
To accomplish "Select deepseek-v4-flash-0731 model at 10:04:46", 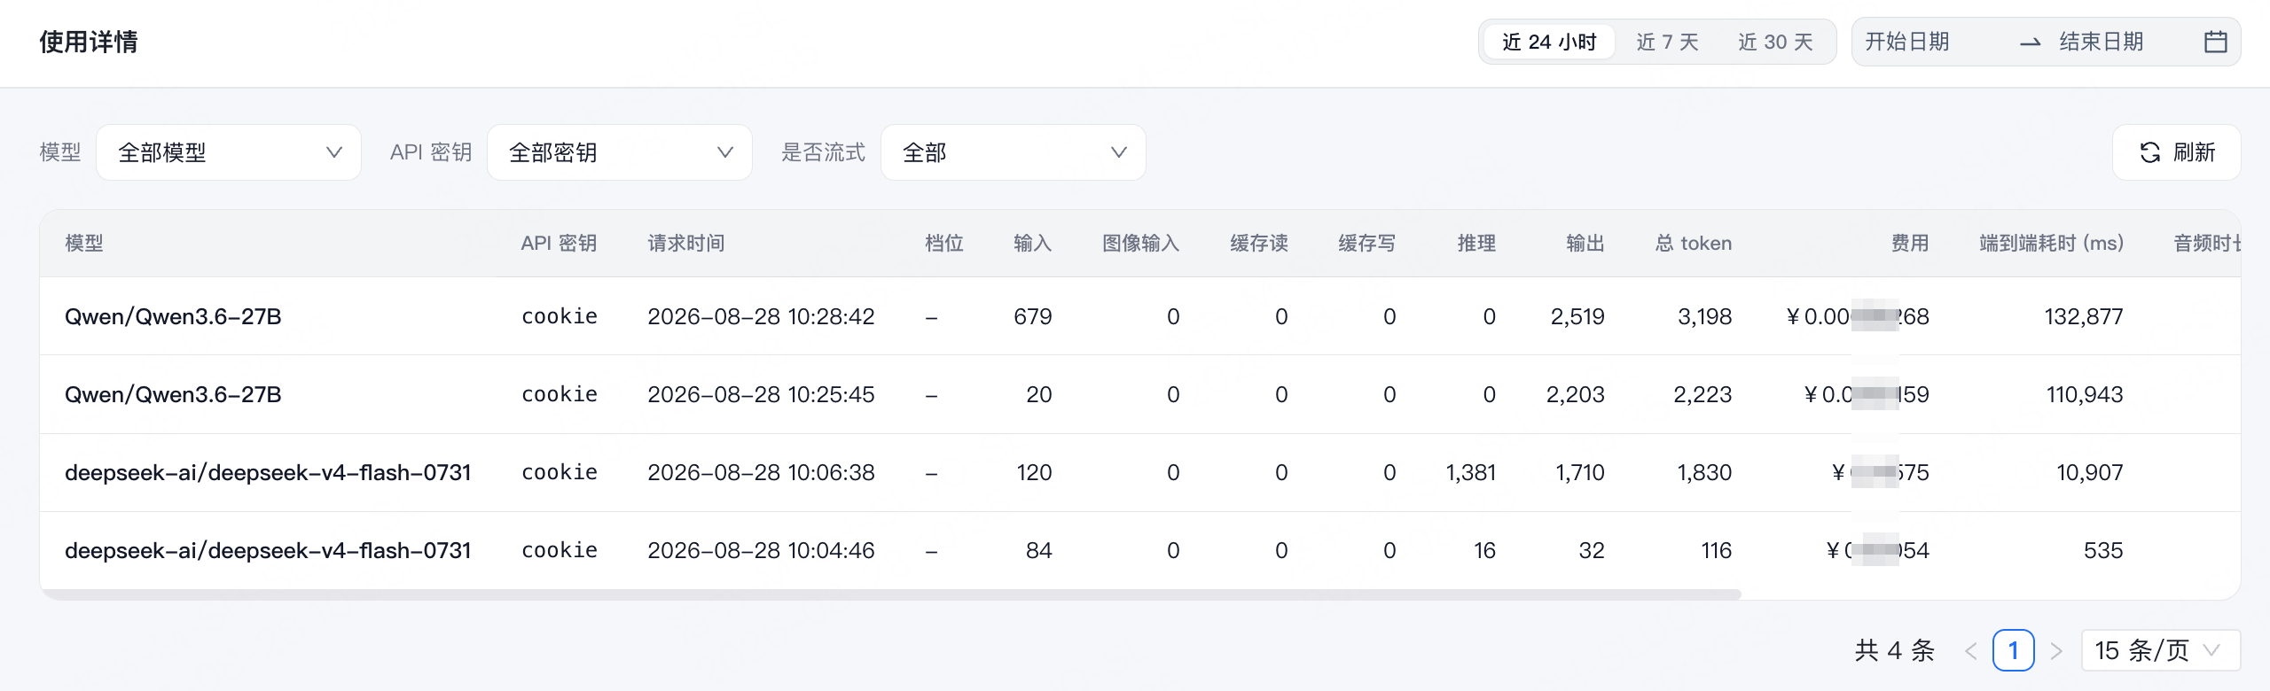I will coord(268,550).
